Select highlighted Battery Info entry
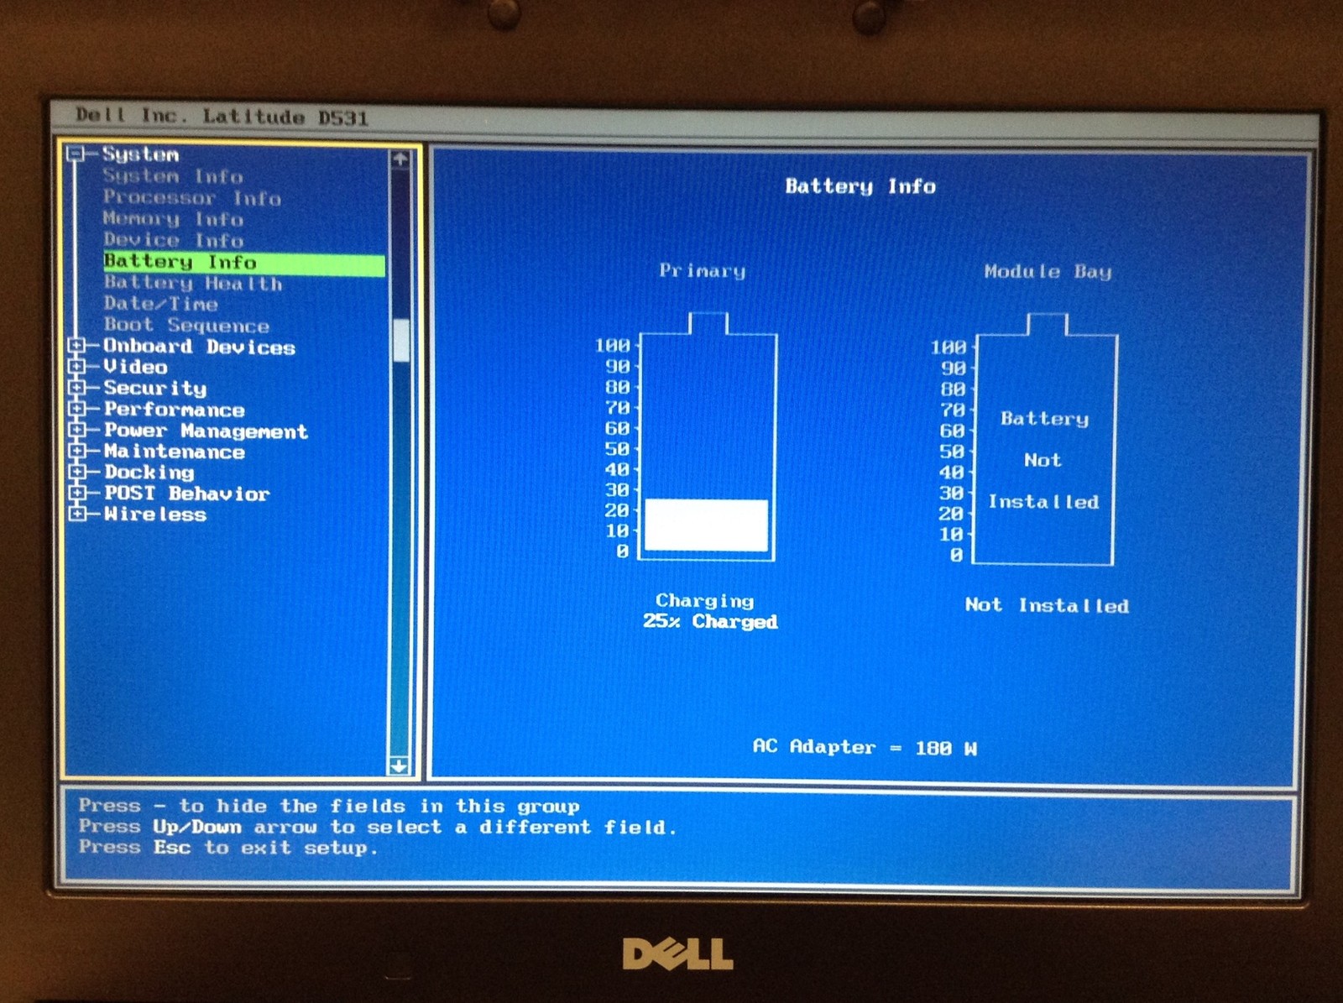The image size is (1343, 1003). 244,263
